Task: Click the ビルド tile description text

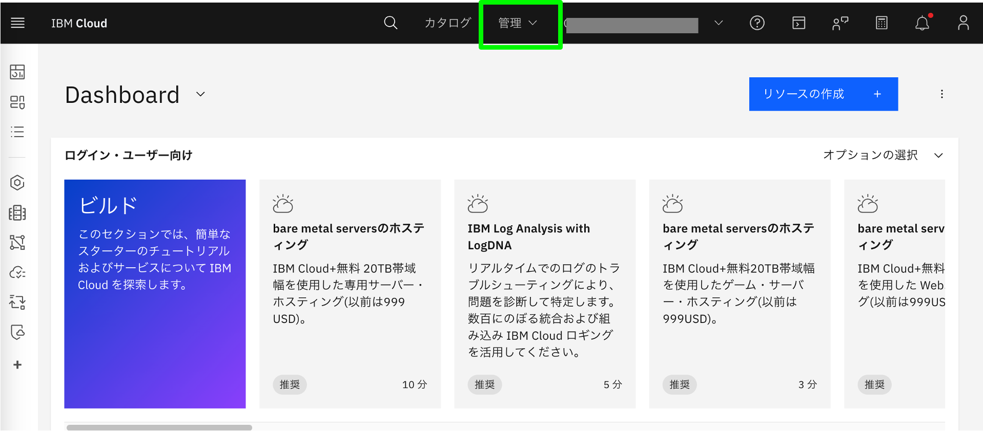Action: (154, 260)
